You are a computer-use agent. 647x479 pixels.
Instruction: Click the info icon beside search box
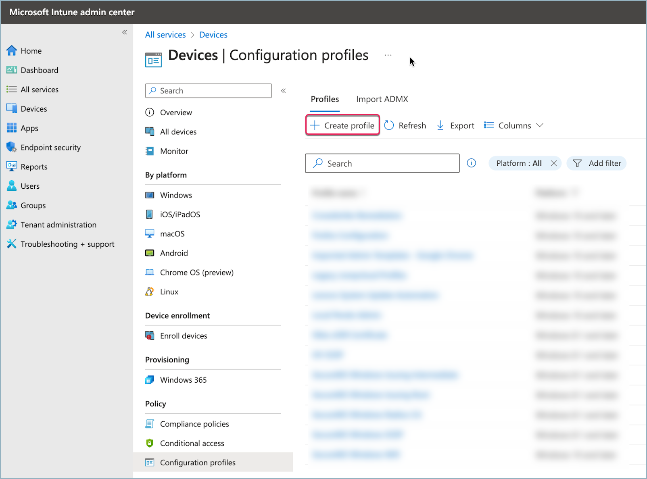pos(471,163)
